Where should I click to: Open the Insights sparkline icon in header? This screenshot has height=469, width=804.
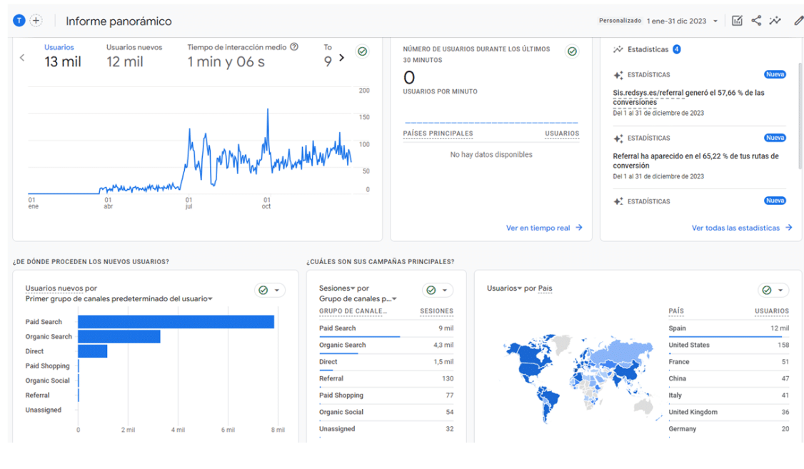point(775,21)
